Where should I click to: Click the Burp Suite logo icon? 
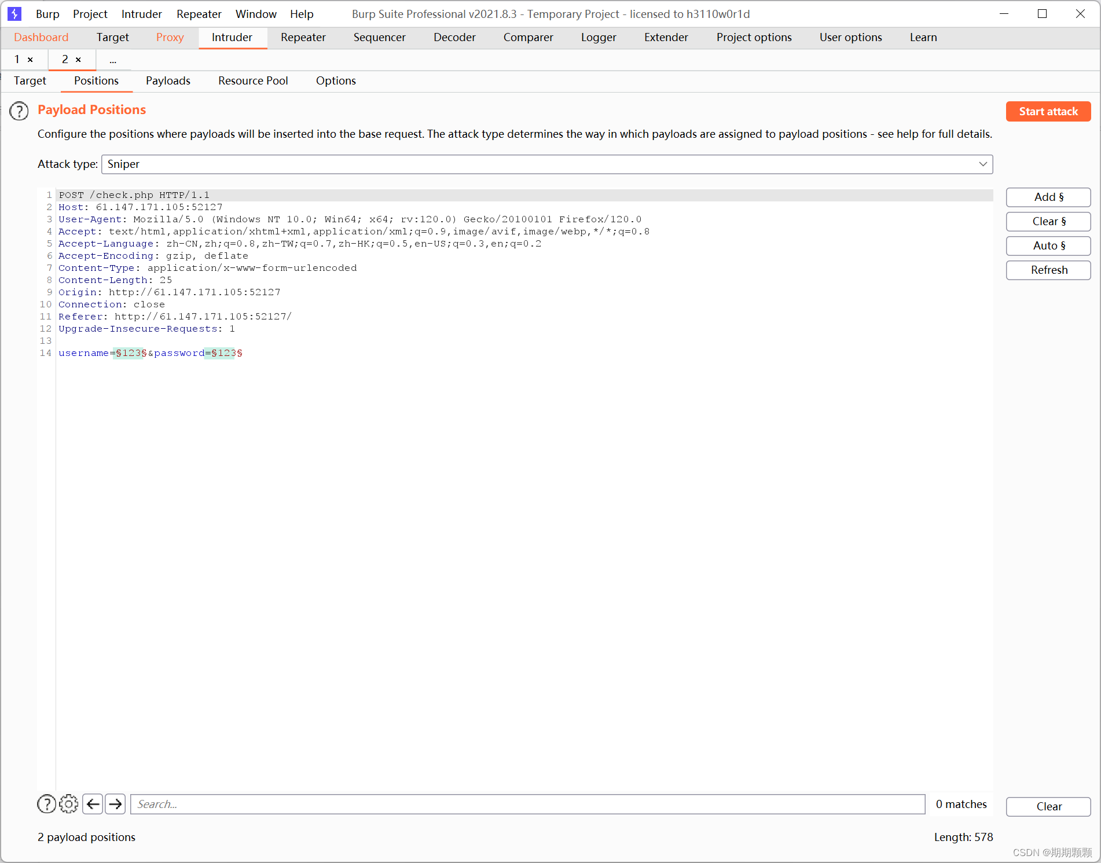[14, 13]
